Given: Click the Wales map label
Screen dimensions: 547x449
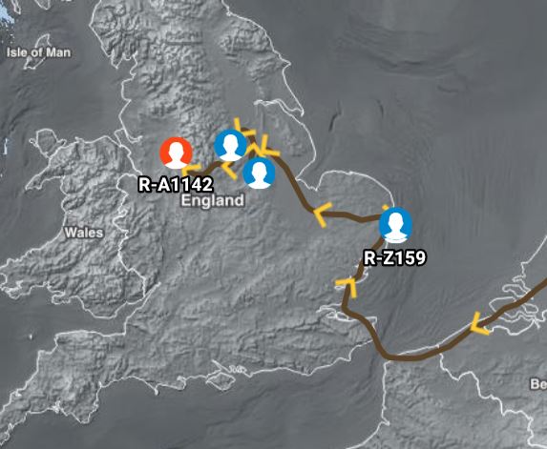Looking at the screenshot, I should click(x=84, y=233).
